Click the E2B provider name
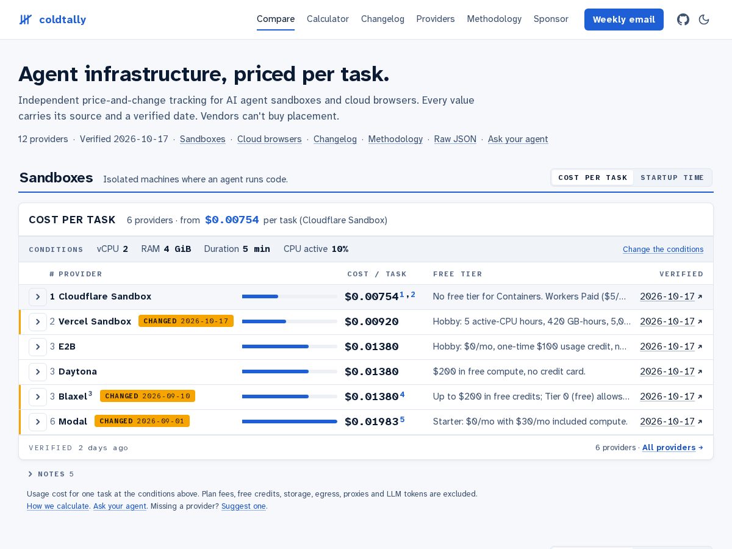Viewport: 732px width, 549px height. pos(67,346)
